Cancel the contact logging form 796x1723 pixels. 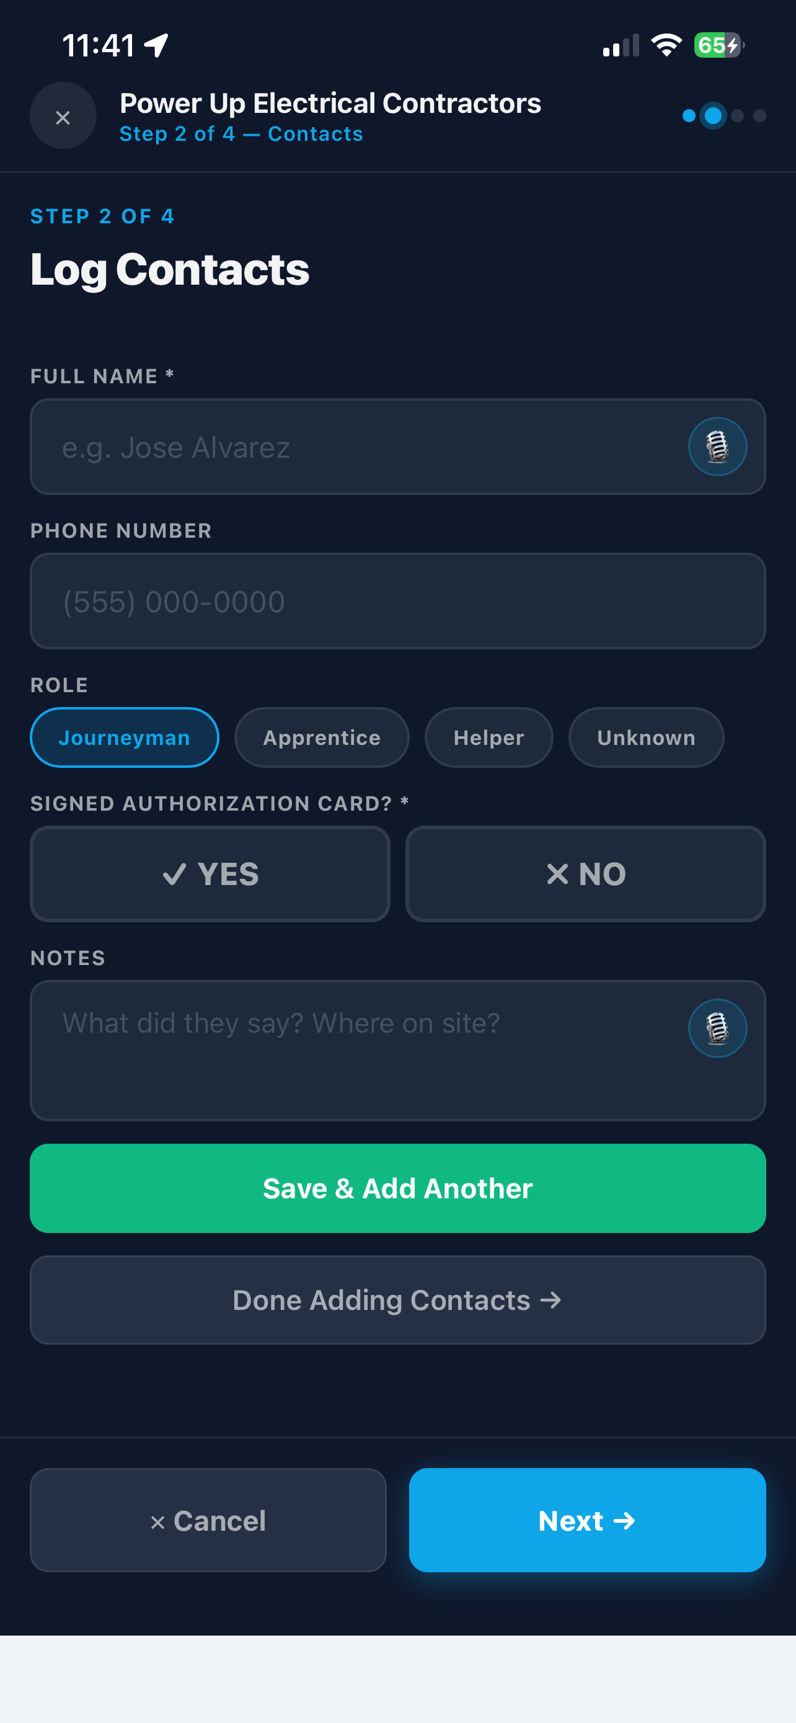(x=208, y=1520)
